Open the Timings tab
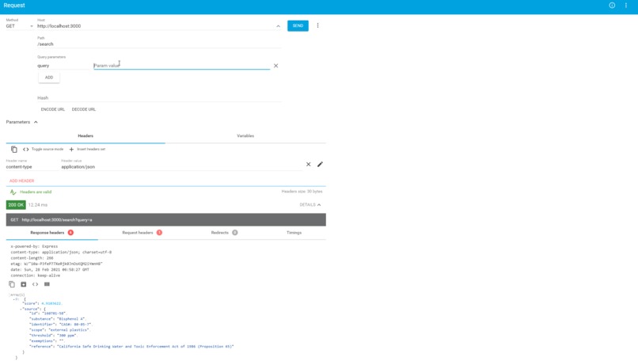This screenshot has width=638, height=361. pyautogui.click(x=294, y=233)
